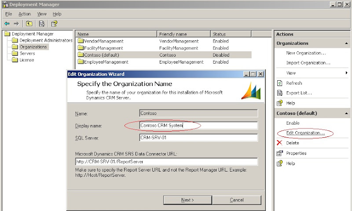
Task: Click the Up one level toolbar icon
Action: click(29, 24)
